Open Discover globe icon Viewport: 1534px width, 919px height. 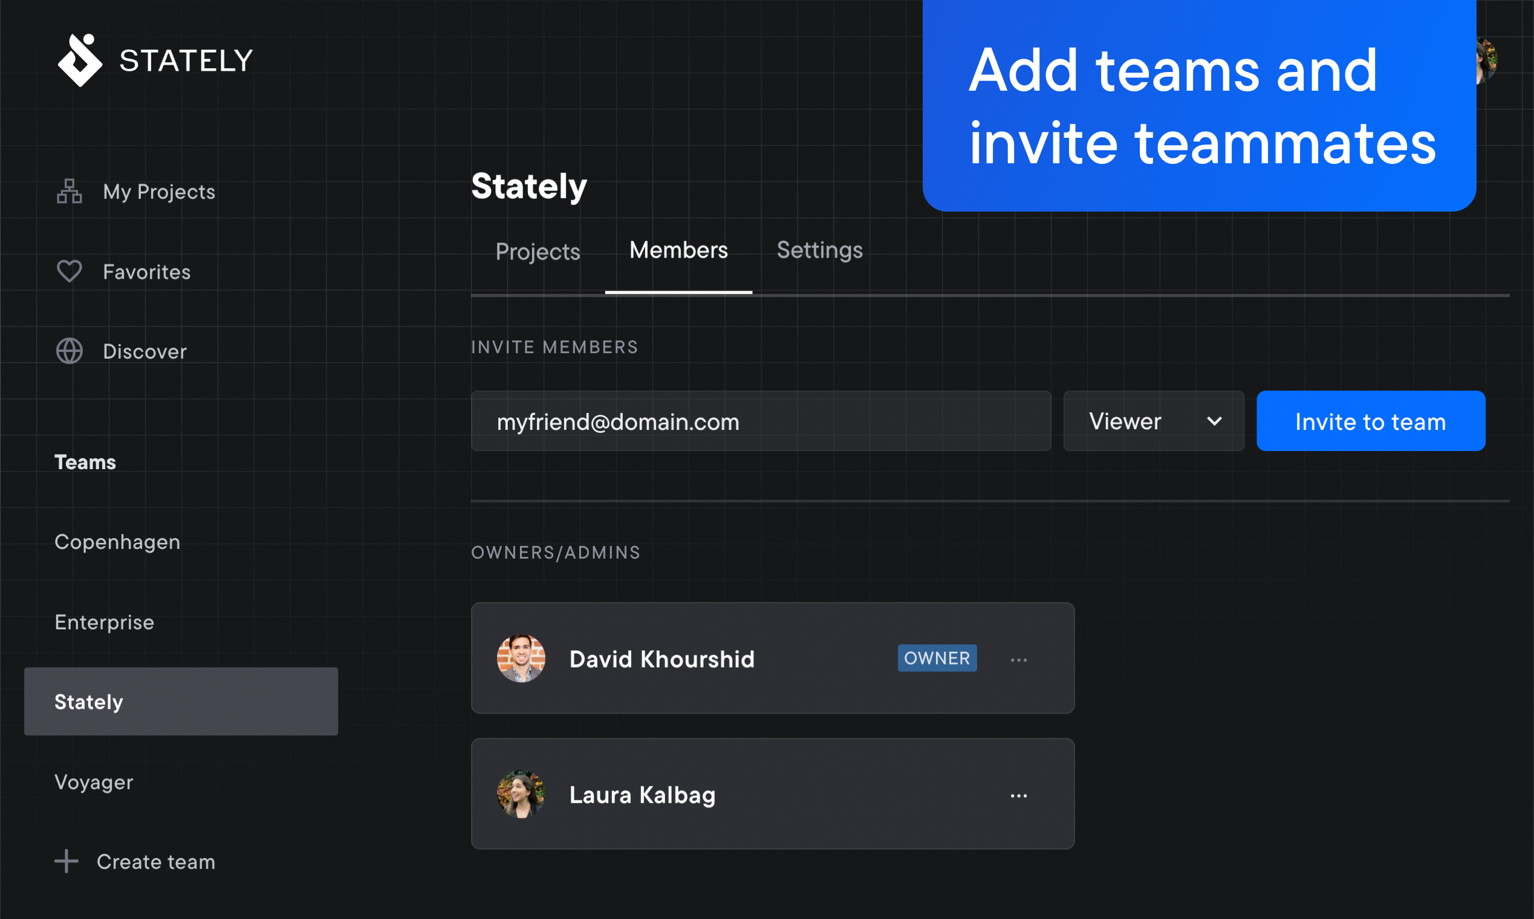click(70, 351)
